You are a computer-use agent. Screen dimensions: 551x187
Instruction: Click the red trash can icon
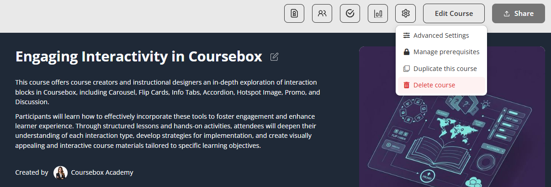point(406,85)
